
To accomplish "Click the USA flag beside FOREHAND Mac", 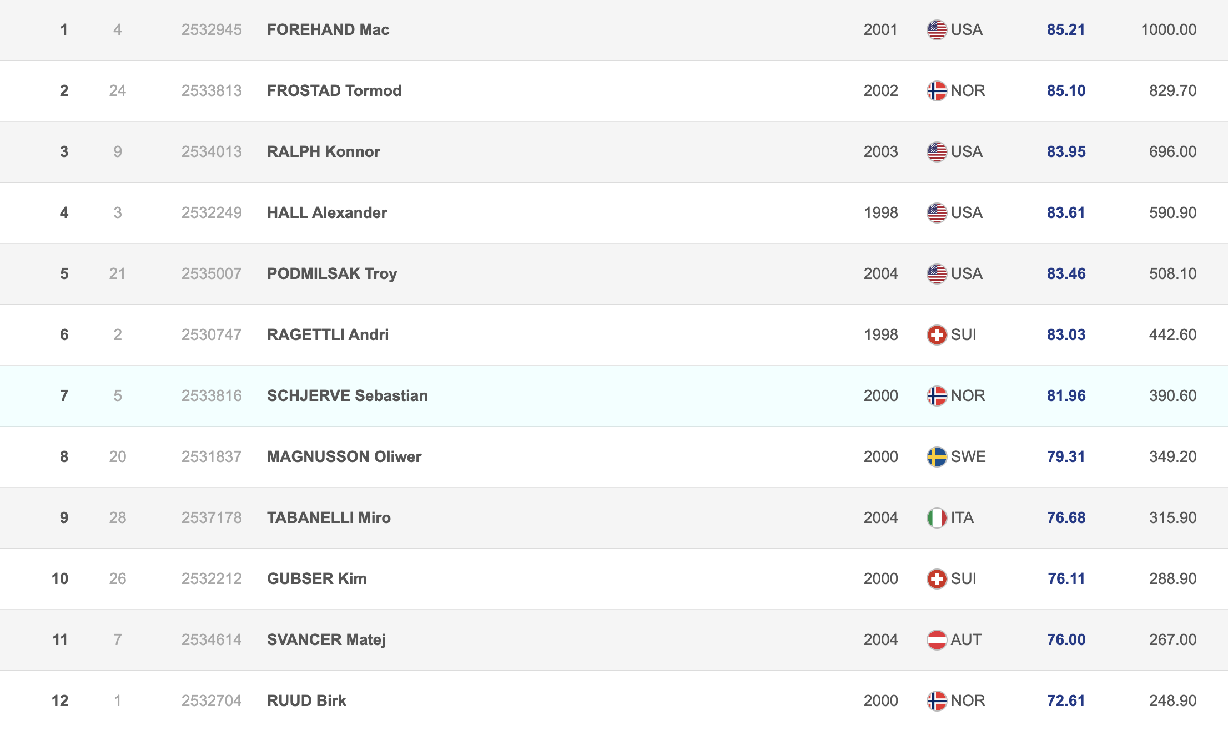I will 937,30.
